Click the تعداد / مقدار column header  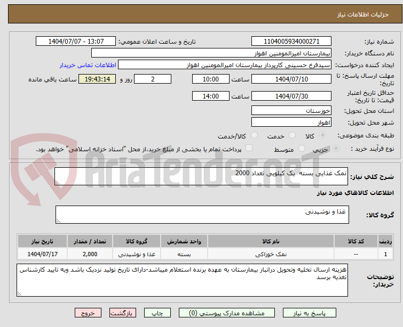pos(90,241)
